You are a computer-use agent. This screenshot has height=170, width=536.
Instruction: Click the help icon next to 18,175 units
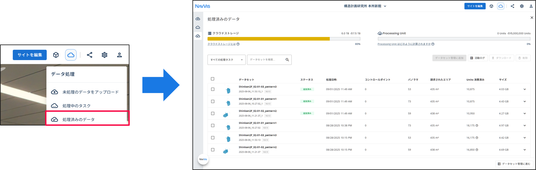point(477,126)
